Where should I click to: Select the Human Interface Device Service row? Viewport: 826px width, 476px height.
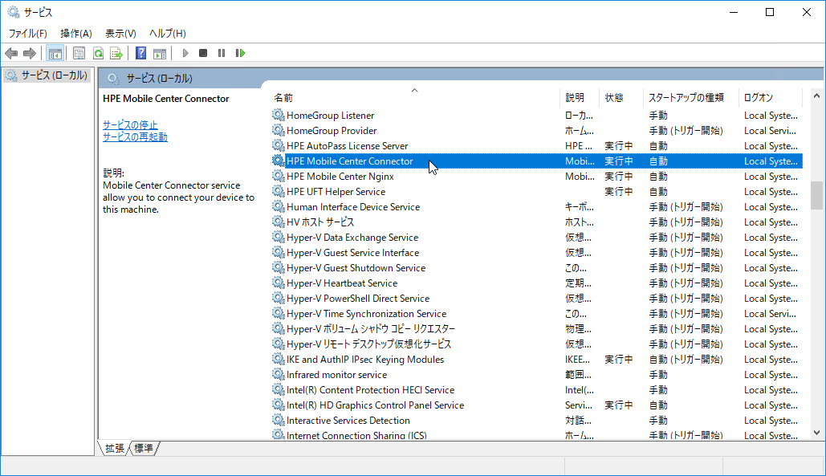coord(537,206)
